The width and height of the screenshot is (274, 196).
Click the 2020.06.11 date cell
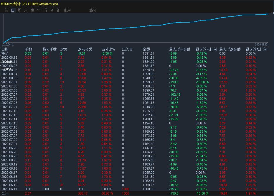point(9,189)
